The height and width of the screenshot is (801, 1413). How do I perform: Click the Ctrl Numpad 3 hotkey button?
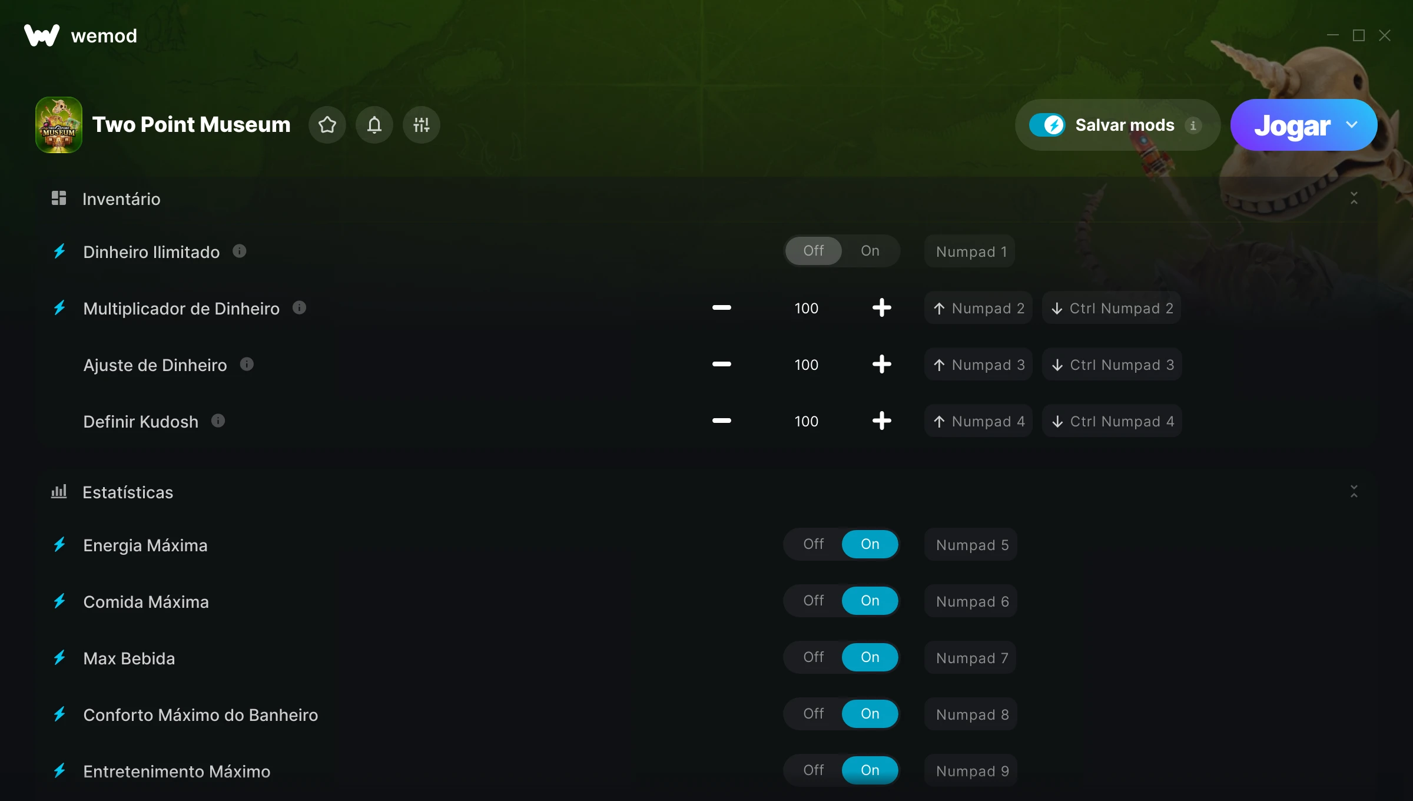tap(1112, 365)
